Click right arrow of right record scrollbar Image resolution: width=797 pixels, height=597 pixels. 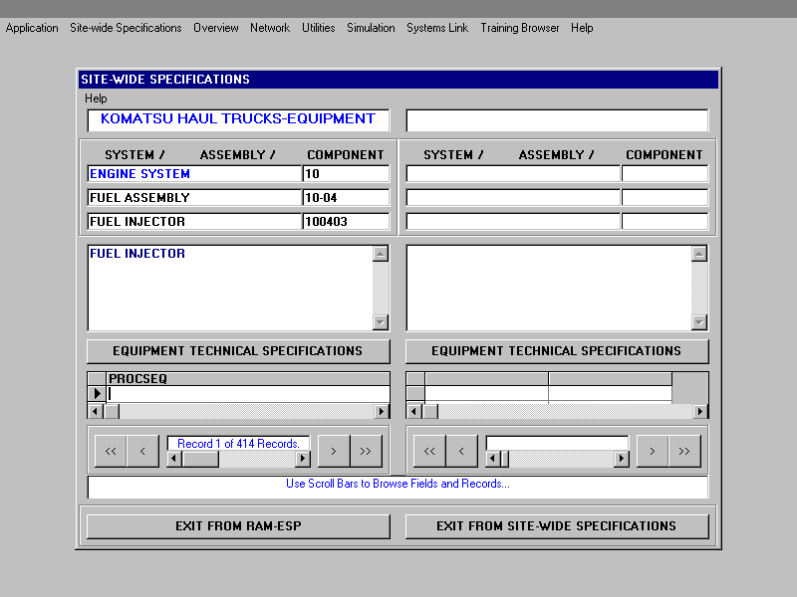(621, 459)
